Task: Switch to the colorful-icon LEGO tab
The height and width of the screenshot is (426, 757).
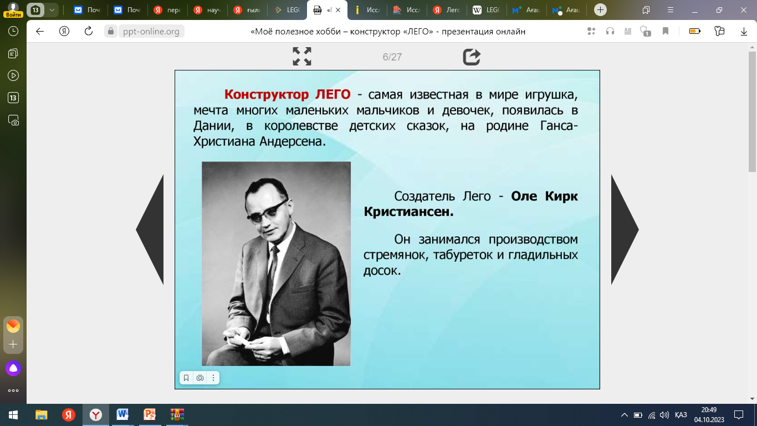Action: pos(287,10)
